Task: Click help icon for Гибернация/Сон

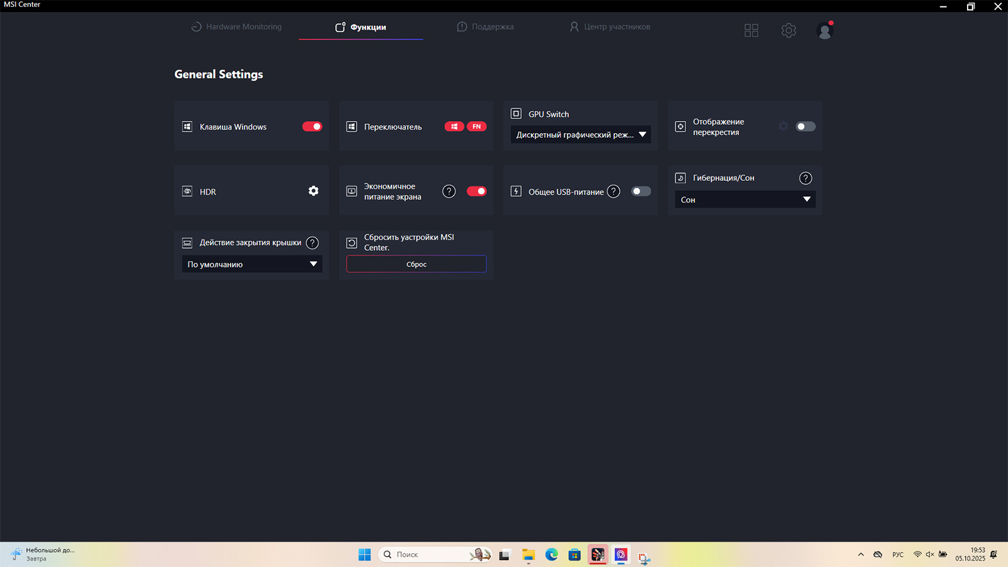Action: point(805,178)
